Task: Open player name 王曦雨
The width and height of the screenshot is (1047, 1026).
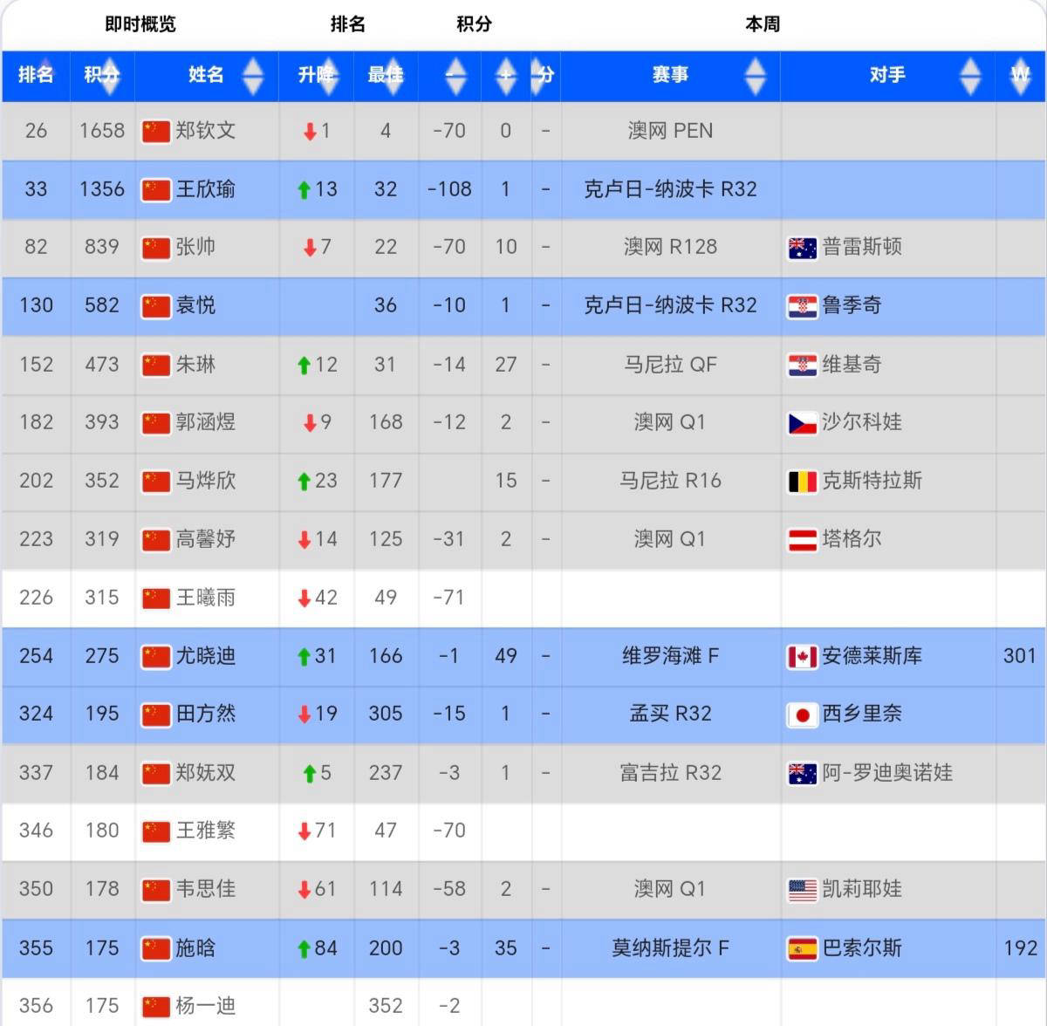Action: tap(206, 598)
